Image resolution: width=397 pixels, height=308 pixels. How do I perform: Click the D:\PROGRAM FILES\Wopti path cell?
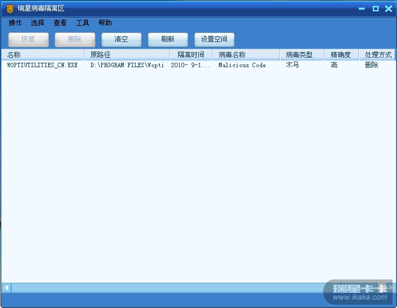[127, 65]
